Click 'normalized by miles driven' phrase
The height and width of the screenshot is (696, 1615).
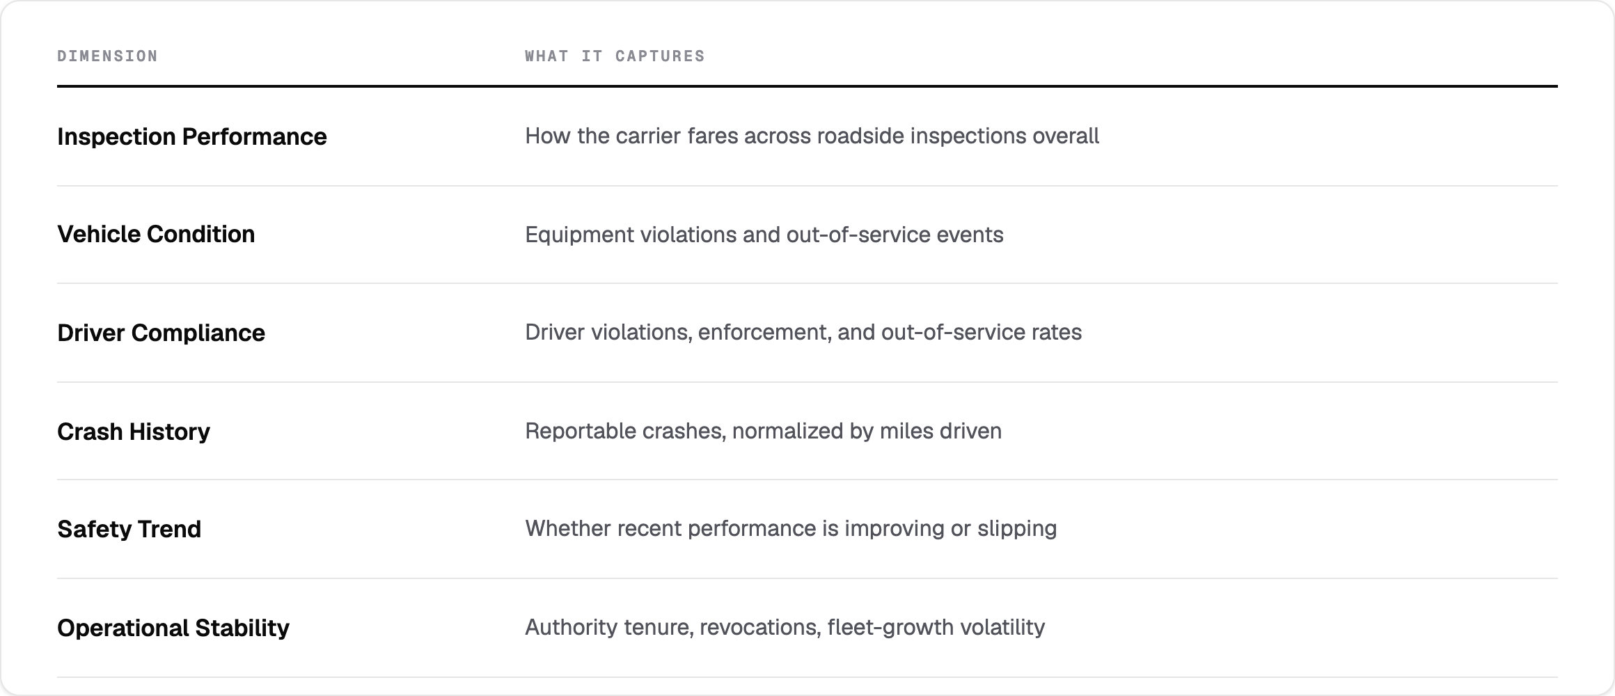[867, 431]
